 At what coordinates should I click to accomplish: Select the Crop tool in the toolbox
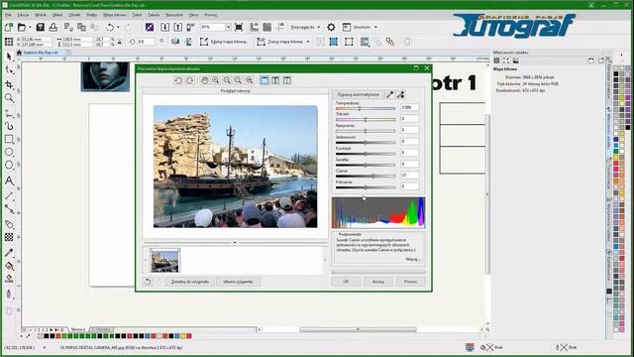click(9, 84)
